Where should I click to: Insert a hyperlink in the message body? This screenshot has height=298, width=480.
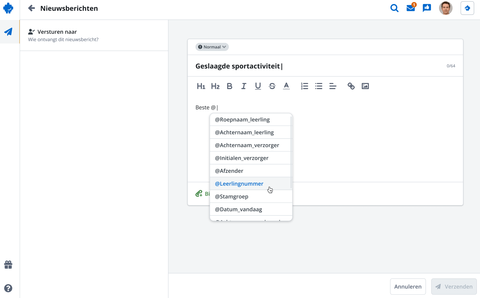coord(351,86)
